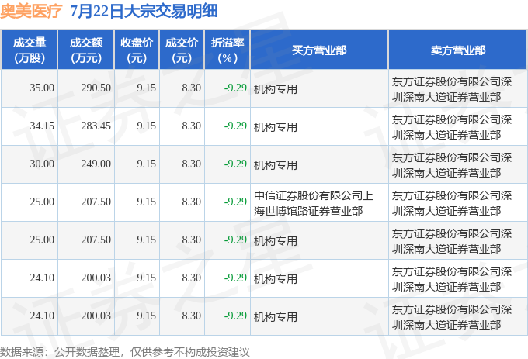Select the 成交额(万元) column header
This screenshot has width=528, height=359.
86,50
